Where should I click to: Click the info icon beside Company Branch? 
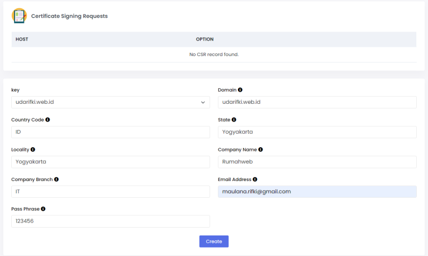pos(56,179)
